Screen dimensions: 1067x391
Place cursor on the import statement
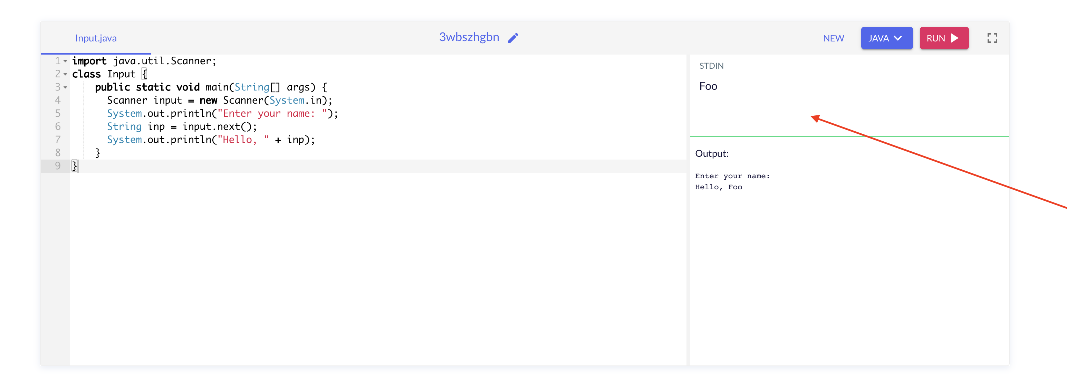tap(144, 61)
